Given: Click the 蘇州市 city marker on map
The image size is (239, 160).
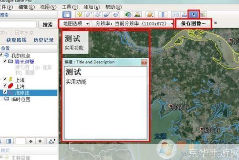Looking at the screenshot, I should (202, 129).
